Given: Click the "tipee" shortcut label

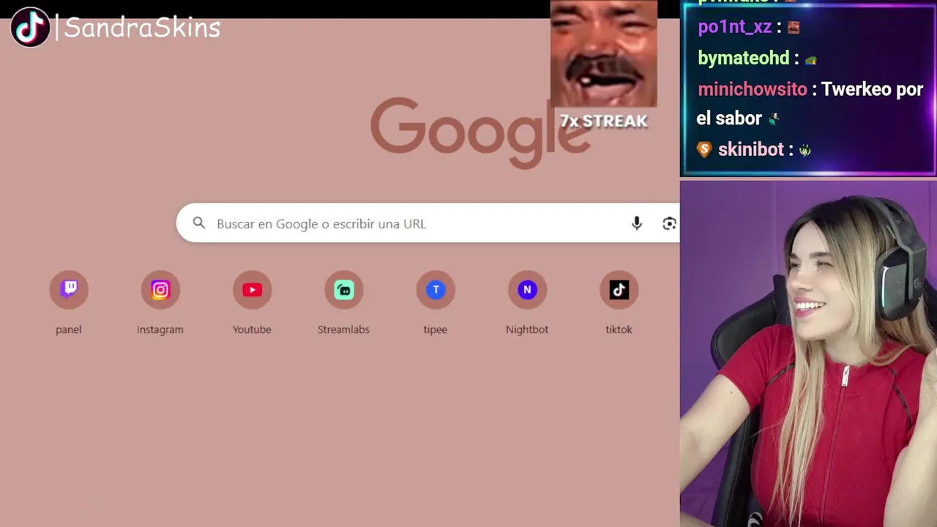Looking at the screenshot, I should pos(435,329).
